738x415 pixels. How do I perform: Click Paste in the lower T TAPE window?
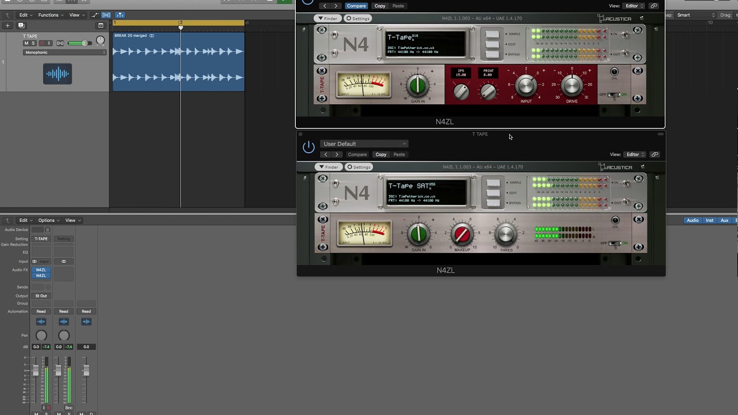pyautogui.click(x=399, y=154)
